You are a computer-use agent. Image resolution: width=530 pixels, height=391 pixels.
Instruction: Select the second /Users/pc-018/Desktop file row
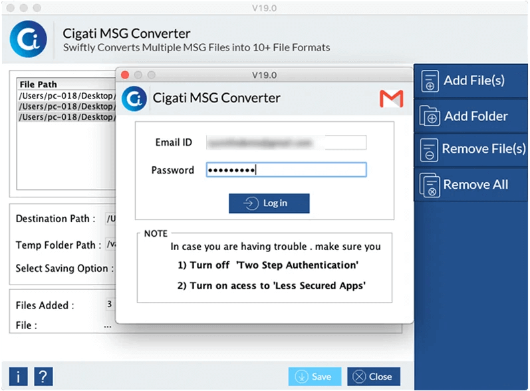[67, 106]
